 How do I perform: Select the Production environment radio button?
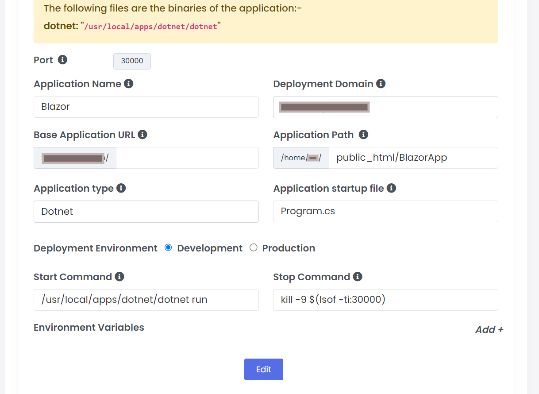pos(253,248)
